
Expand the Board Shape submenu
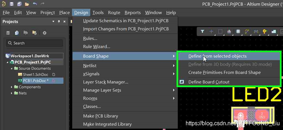pyautogui.click(x=125, y=56)
